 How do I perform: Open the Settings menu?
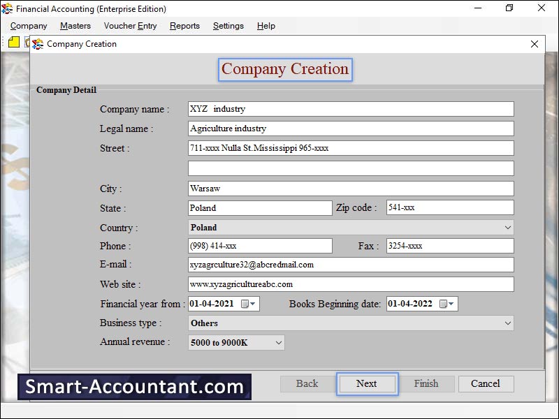point(228,26)
